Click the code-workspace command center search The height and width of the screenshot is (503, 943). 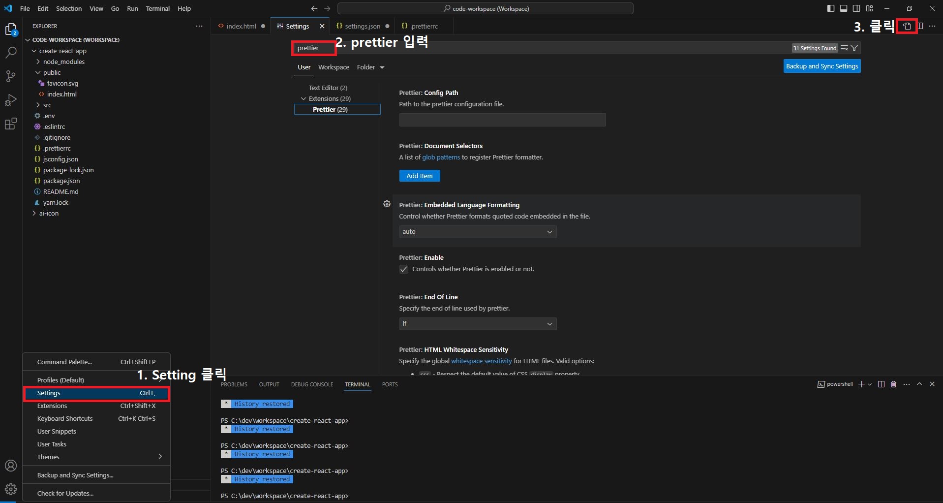(486, 8)
